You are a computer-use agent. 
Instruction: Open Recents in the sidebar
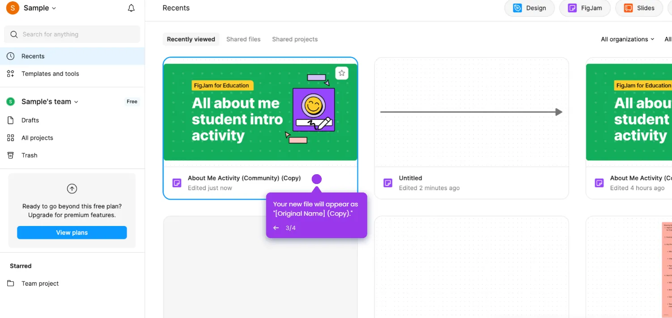pyautogui.click(x=72, y=56)
